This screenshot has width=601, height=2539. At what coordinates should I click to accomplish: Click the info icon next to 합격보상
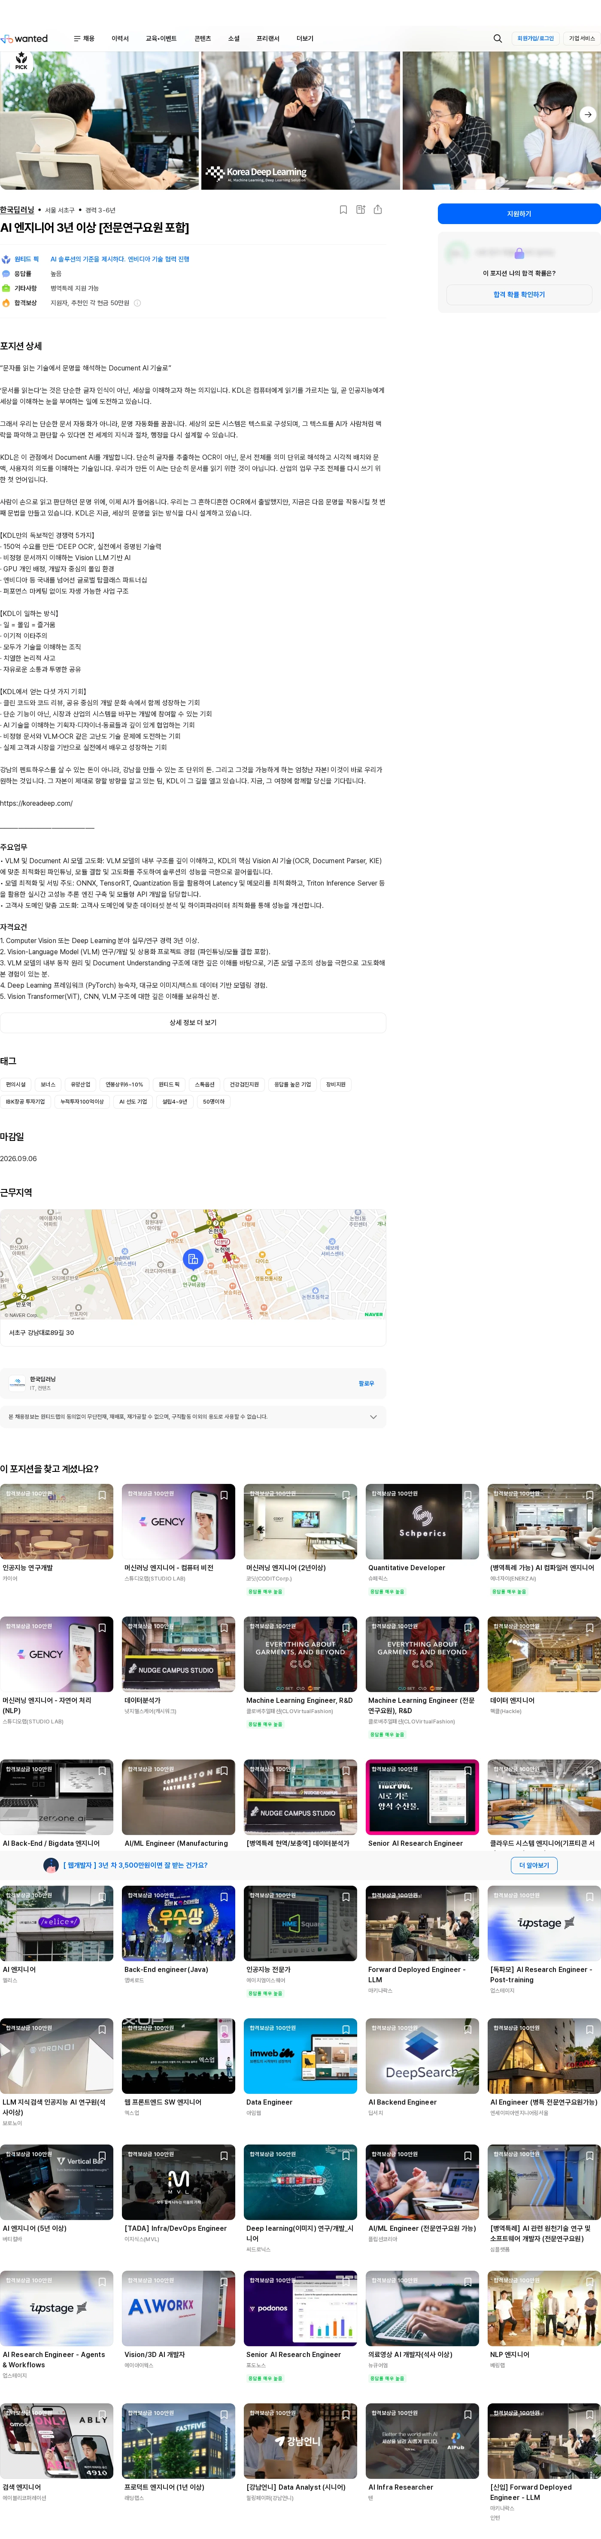click(x=137, y=303)
